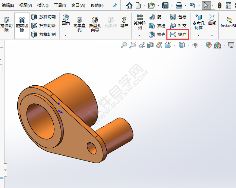Click the Print icon
Image resolution: width=236 pixels, height=188 pixels.
click(x=179, y=5)
